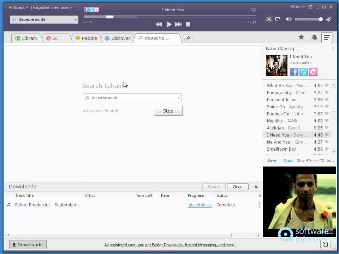This screenshot has width=339, height=254.
Task: Close the Now Playing panel
Action: coord(333,49)
